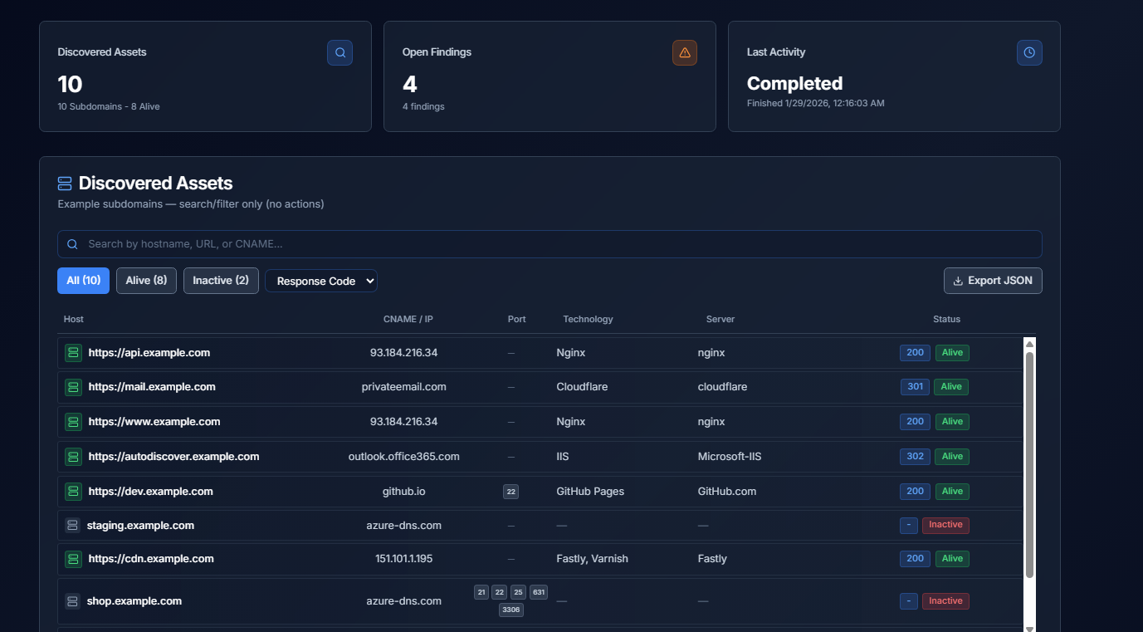Click the Alive badge on cdn.example.com
This screenshot has width=1143, height=632.
point(952,558)
